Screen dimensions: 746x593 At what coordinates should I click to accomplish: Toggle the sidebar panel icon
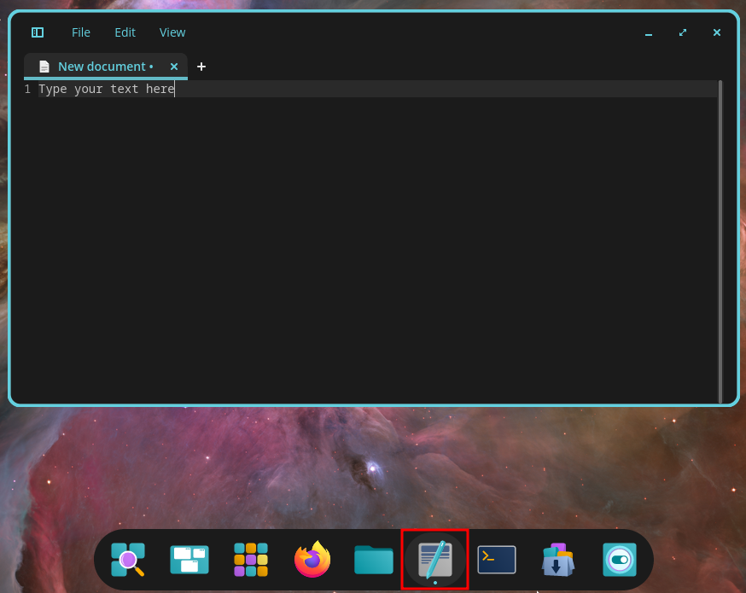38,32
